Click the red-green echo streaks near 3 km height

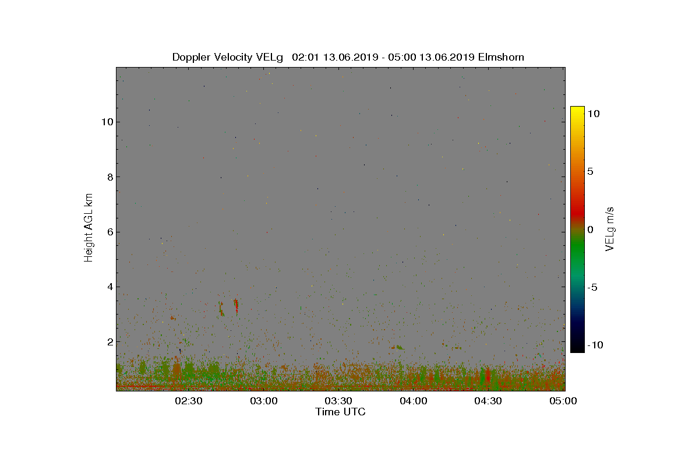click(228, 307)
